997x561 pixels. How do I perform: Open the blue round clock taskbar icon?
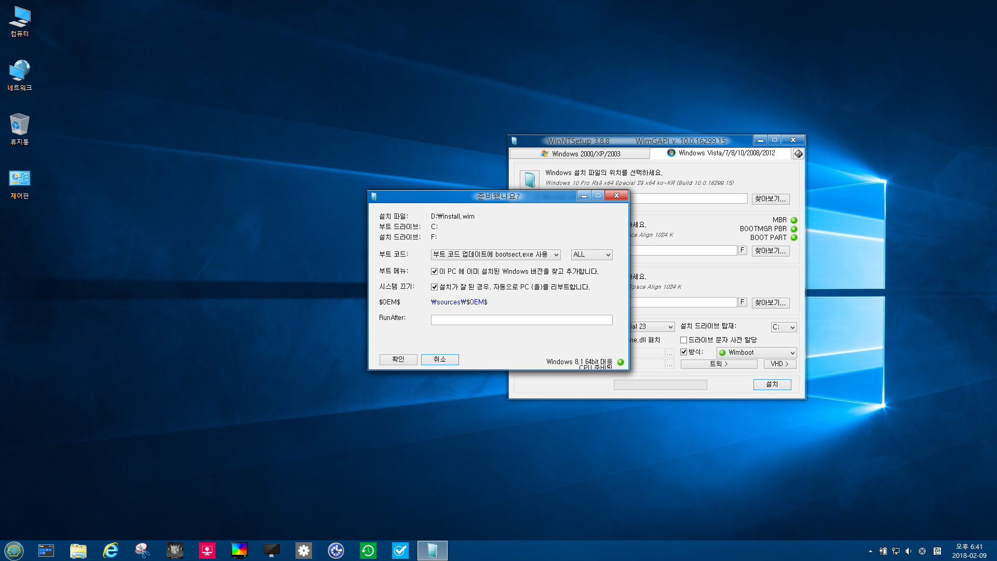336,551
